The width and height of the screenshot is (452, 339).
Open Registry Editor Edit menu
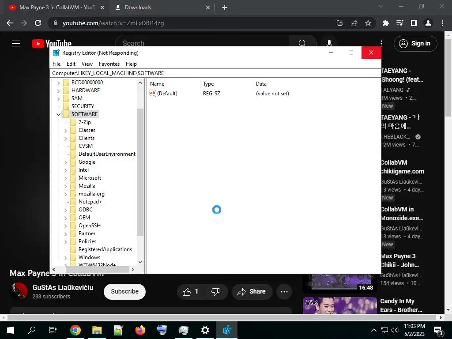[71, 64]
